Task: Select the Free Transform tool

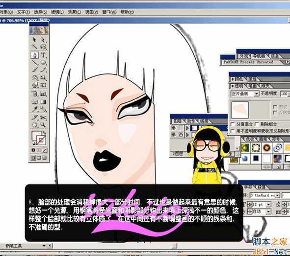Action: [43, 85]
